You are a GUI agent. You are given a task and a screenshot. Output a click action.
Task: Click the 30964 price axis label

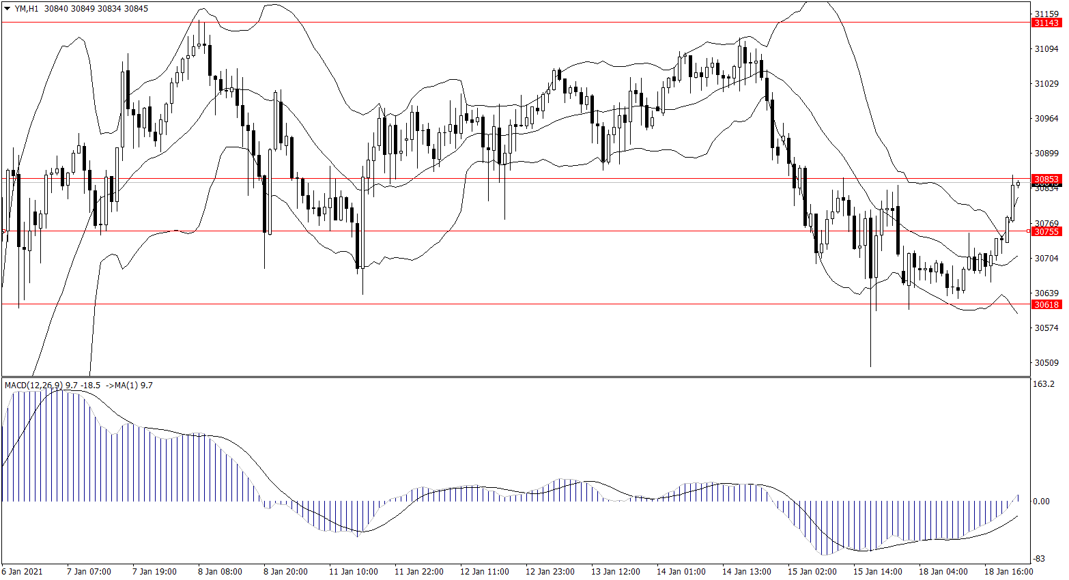point(1046,119)
